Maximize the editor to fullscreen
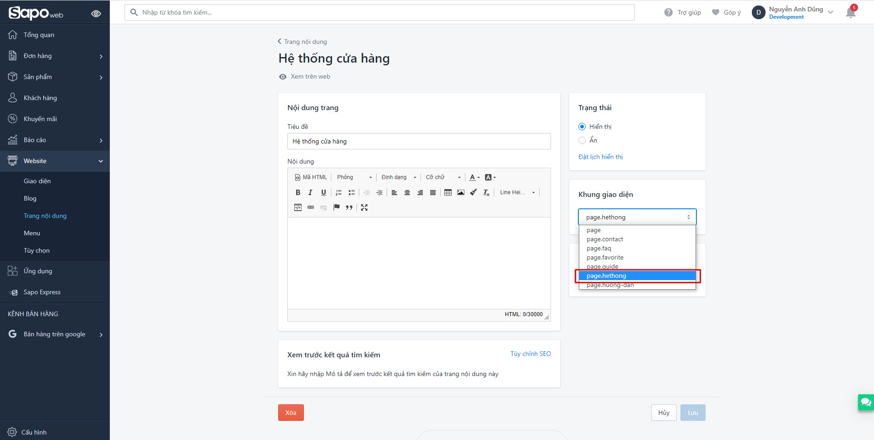Viewport: 874px width, 440px height. click(x=364, y=207)
